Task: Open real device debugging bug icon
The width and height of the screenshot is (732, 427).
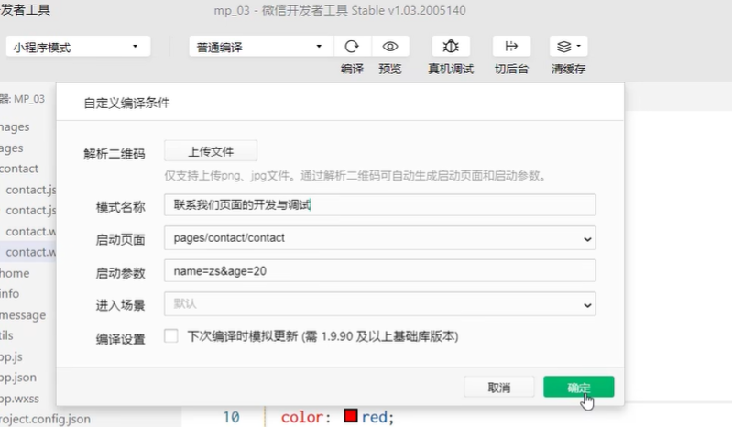Action: (x=451, y=46)
